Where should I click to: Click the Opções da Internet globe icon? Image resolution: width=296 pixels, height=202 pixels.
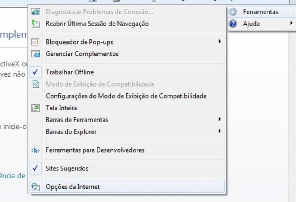click(35, 187)
